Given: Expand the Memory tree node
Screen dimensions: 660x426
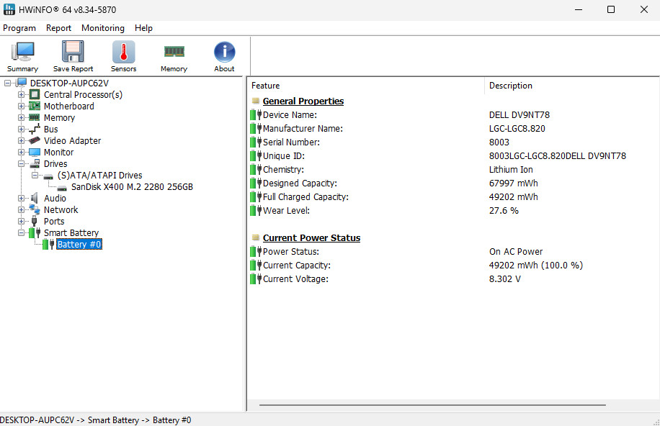Looking at the screenshot, I should [21, 117].
